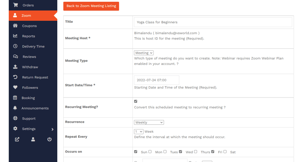Click the Announcements bell icon
Image resolution: width=304 pixels, height=162 pixels.
[15, 108]
